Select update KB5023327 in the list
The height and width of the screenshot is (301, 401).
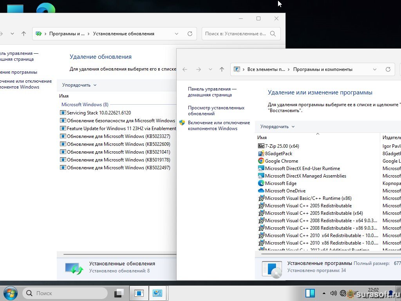pos(118,136)
